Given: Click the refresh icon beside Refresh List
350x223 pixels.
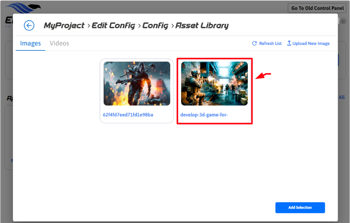Looking at the screenshot, I should [x=254, y=44].
